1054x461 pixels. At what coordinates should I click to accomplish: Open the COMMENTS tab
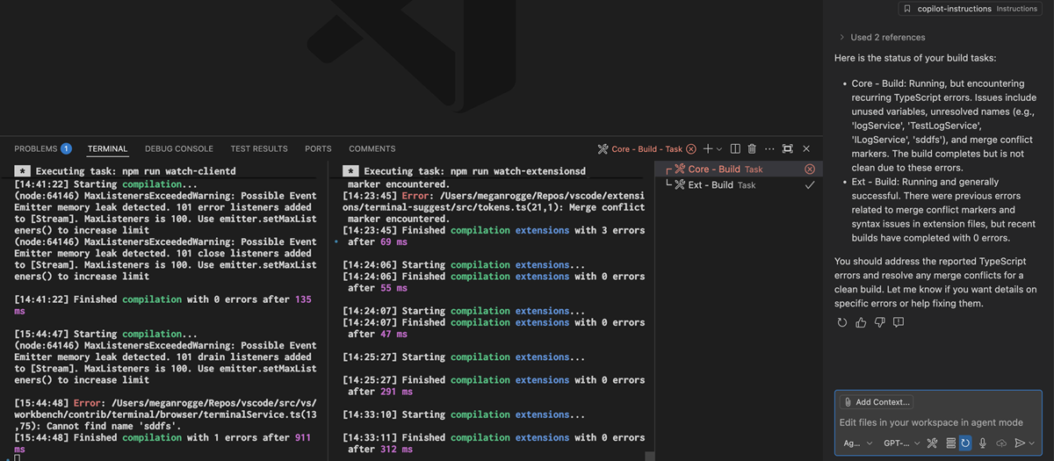pos(372,148)
